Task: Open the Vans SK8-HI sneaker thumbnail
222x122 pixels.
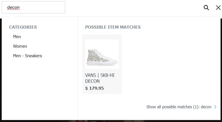Action: (102, 54)
